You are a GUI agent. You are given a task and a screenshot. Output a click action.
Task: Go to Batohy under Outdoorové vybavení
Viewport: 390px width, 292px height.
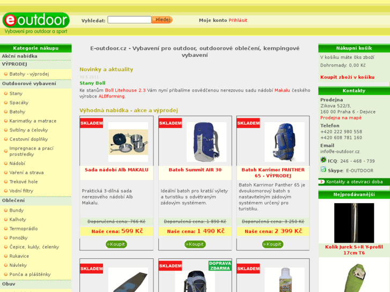[x=17, y=112]
